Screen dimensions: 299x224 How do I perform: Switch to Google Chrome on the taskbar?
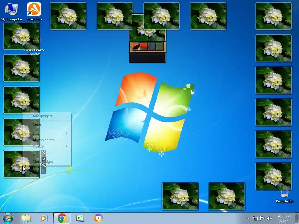pyautogui.click(x=62, y=218)
